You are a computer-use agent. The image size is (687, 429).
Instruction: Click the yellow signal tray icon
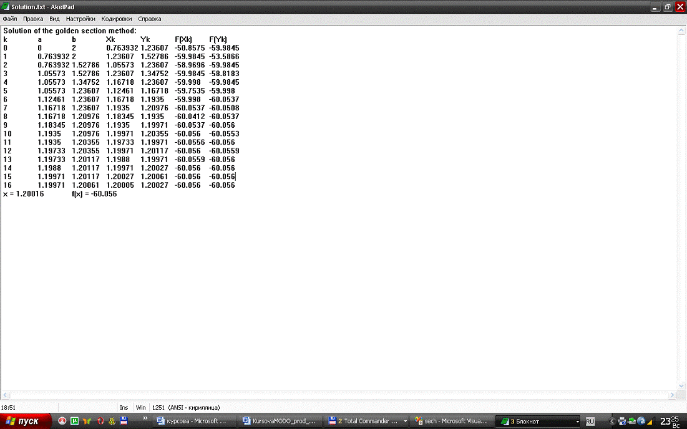pyautogui.click(x=650, y=422)
